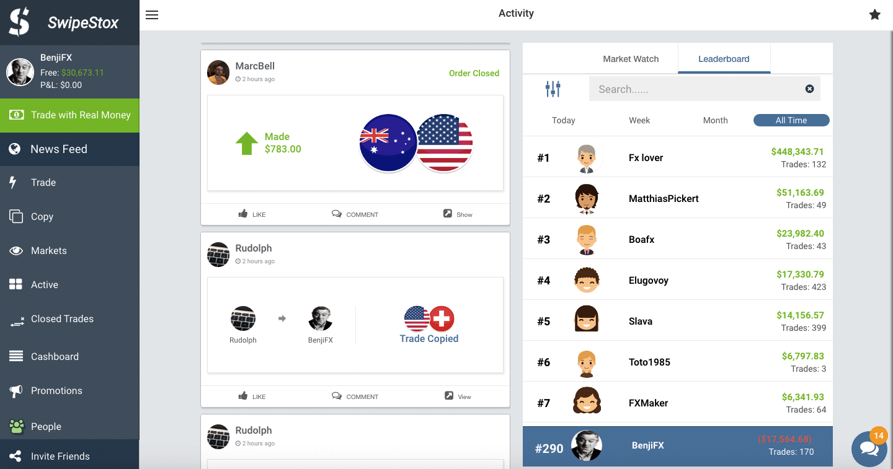Clear the leaderboard search field

tap(809, 89)
